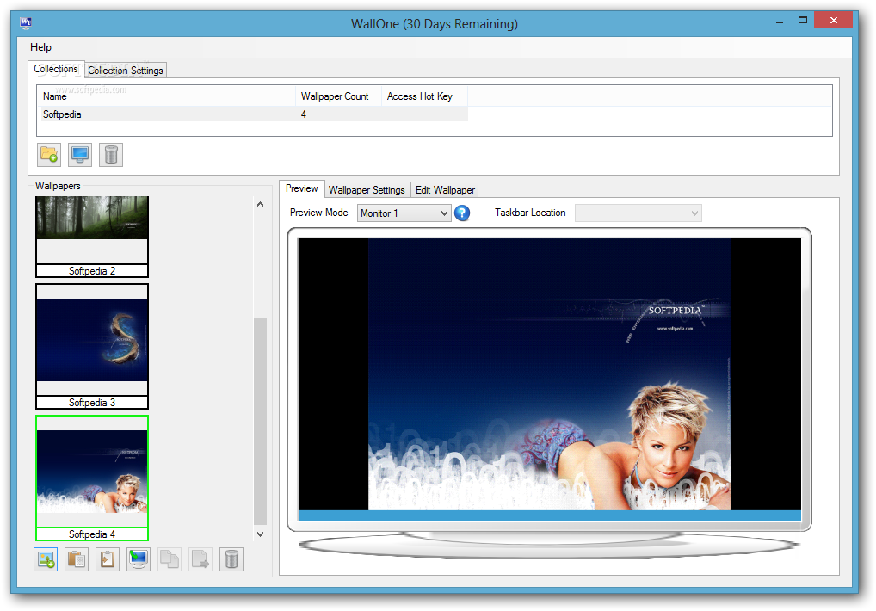
Task: Click the Wallpaper Count column header
Action: [x=338, y=96]
